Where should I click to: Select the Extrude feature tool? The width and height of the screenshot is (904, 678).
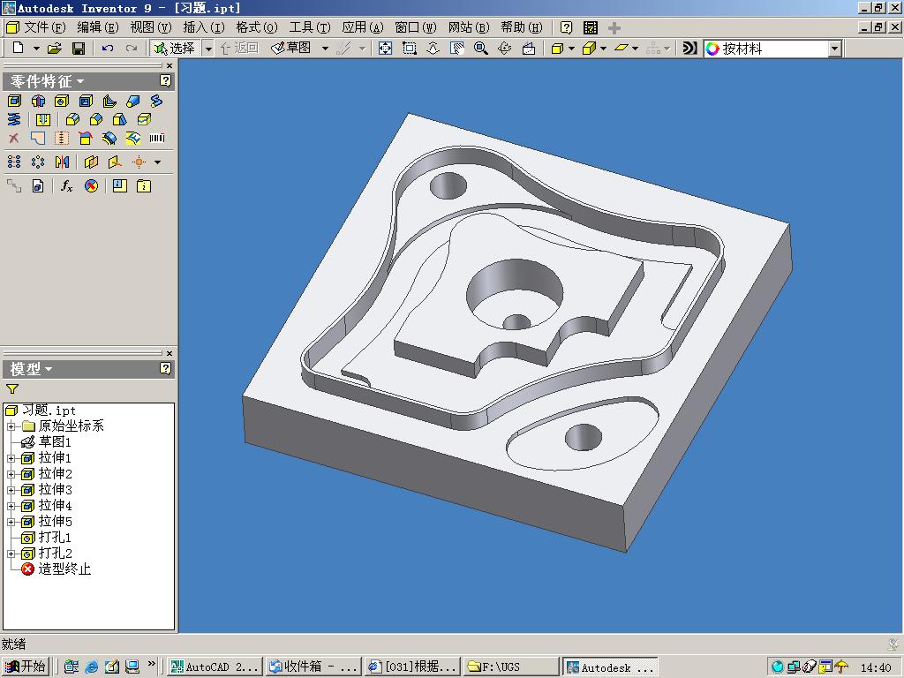pos(14,101)
